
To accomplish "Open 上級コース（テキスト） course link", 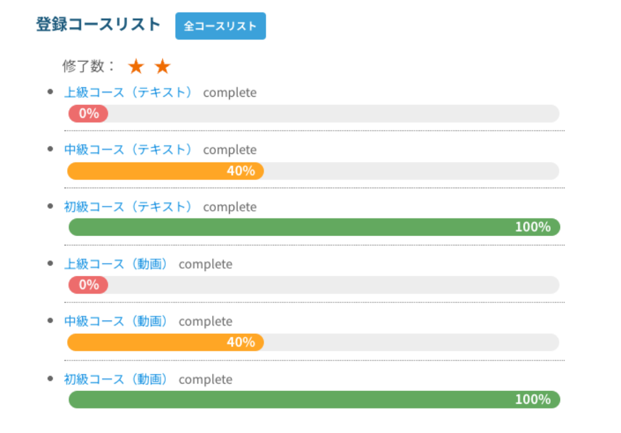I will 128,92.
